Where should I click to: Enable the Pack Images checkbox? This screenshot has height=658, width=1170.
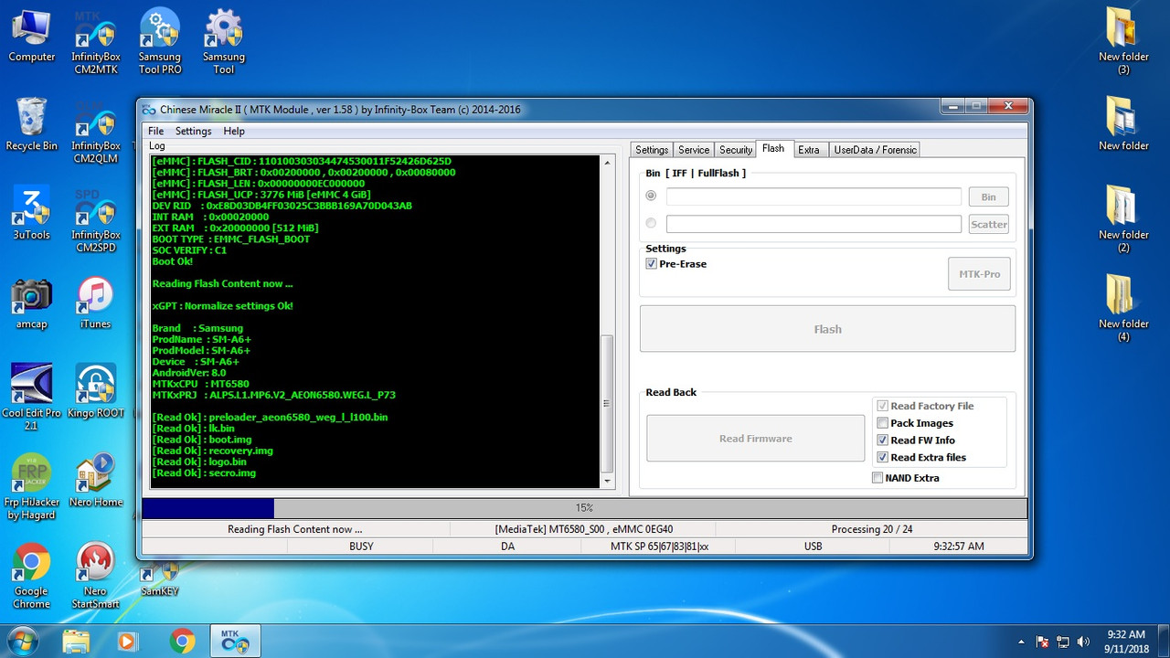(x=882, y=423)
